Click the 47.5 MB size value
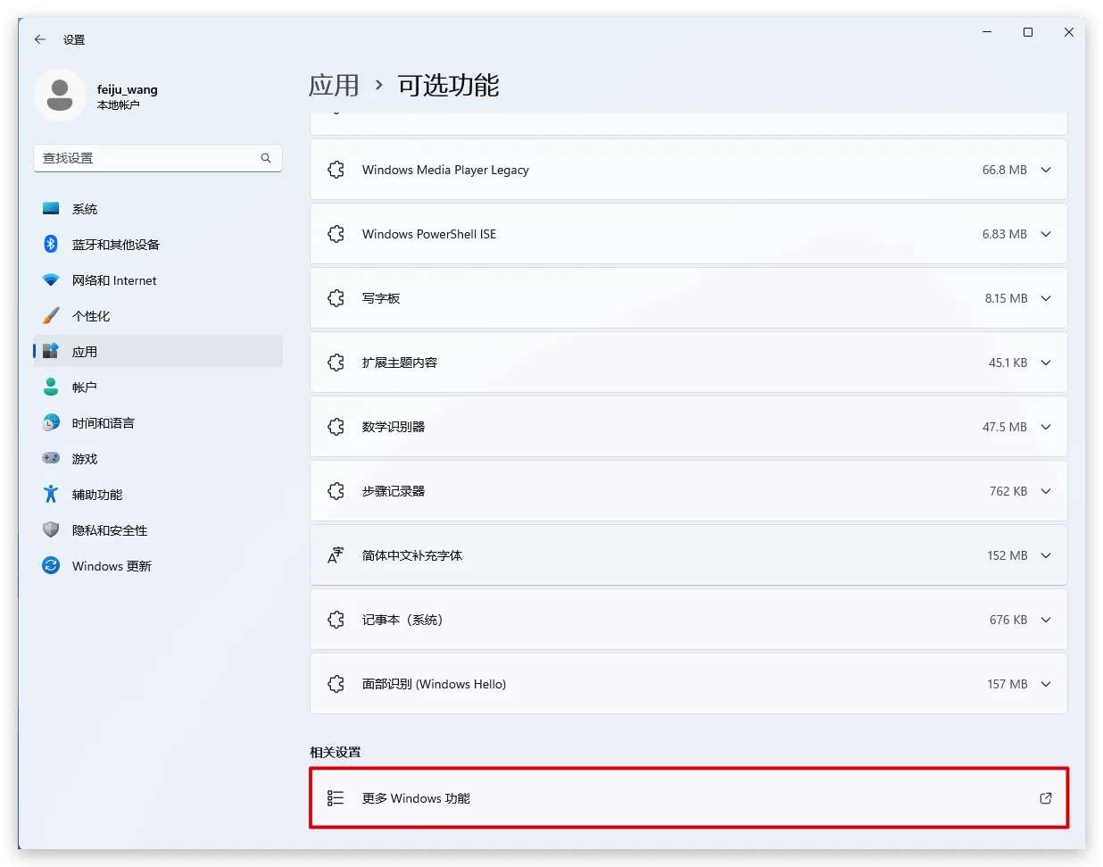 tap(1005, 427)
